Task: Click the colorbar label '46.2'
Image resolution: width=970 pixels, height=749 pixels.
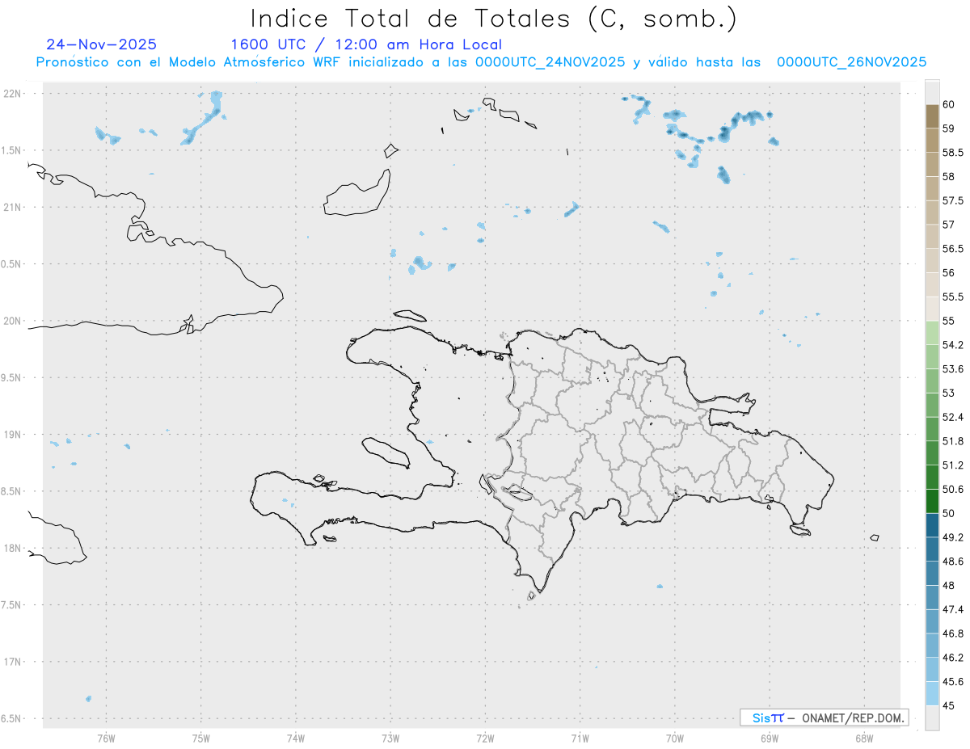Action: [953, 658]
